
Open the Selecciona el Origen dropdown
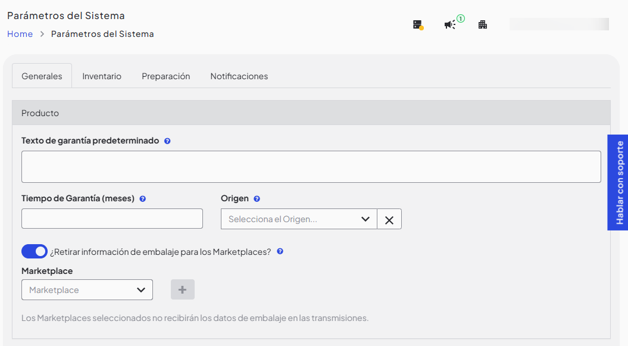(299, 219)
